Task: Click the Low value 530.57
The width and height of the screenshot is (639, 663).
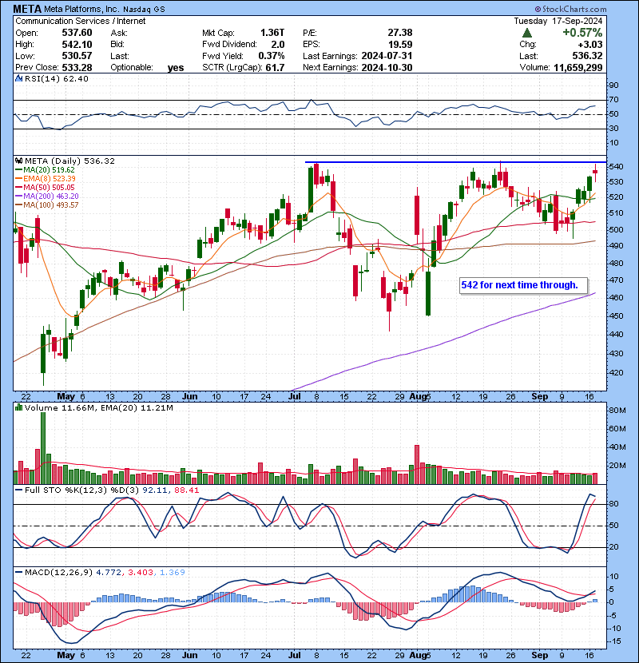Action: pyautogui.click(x=77, y=56)
